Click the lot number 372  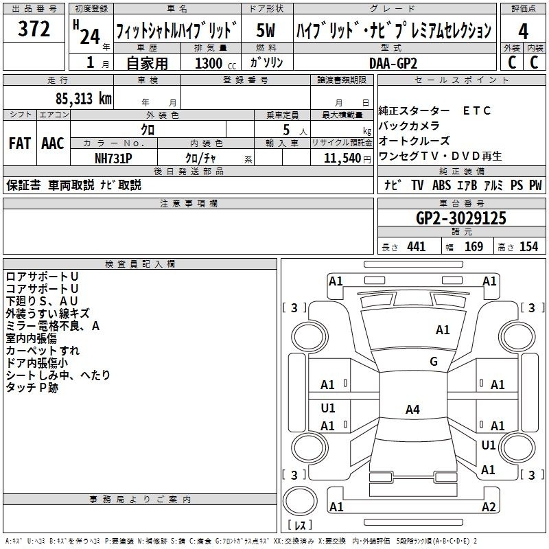tap(34, 30)
